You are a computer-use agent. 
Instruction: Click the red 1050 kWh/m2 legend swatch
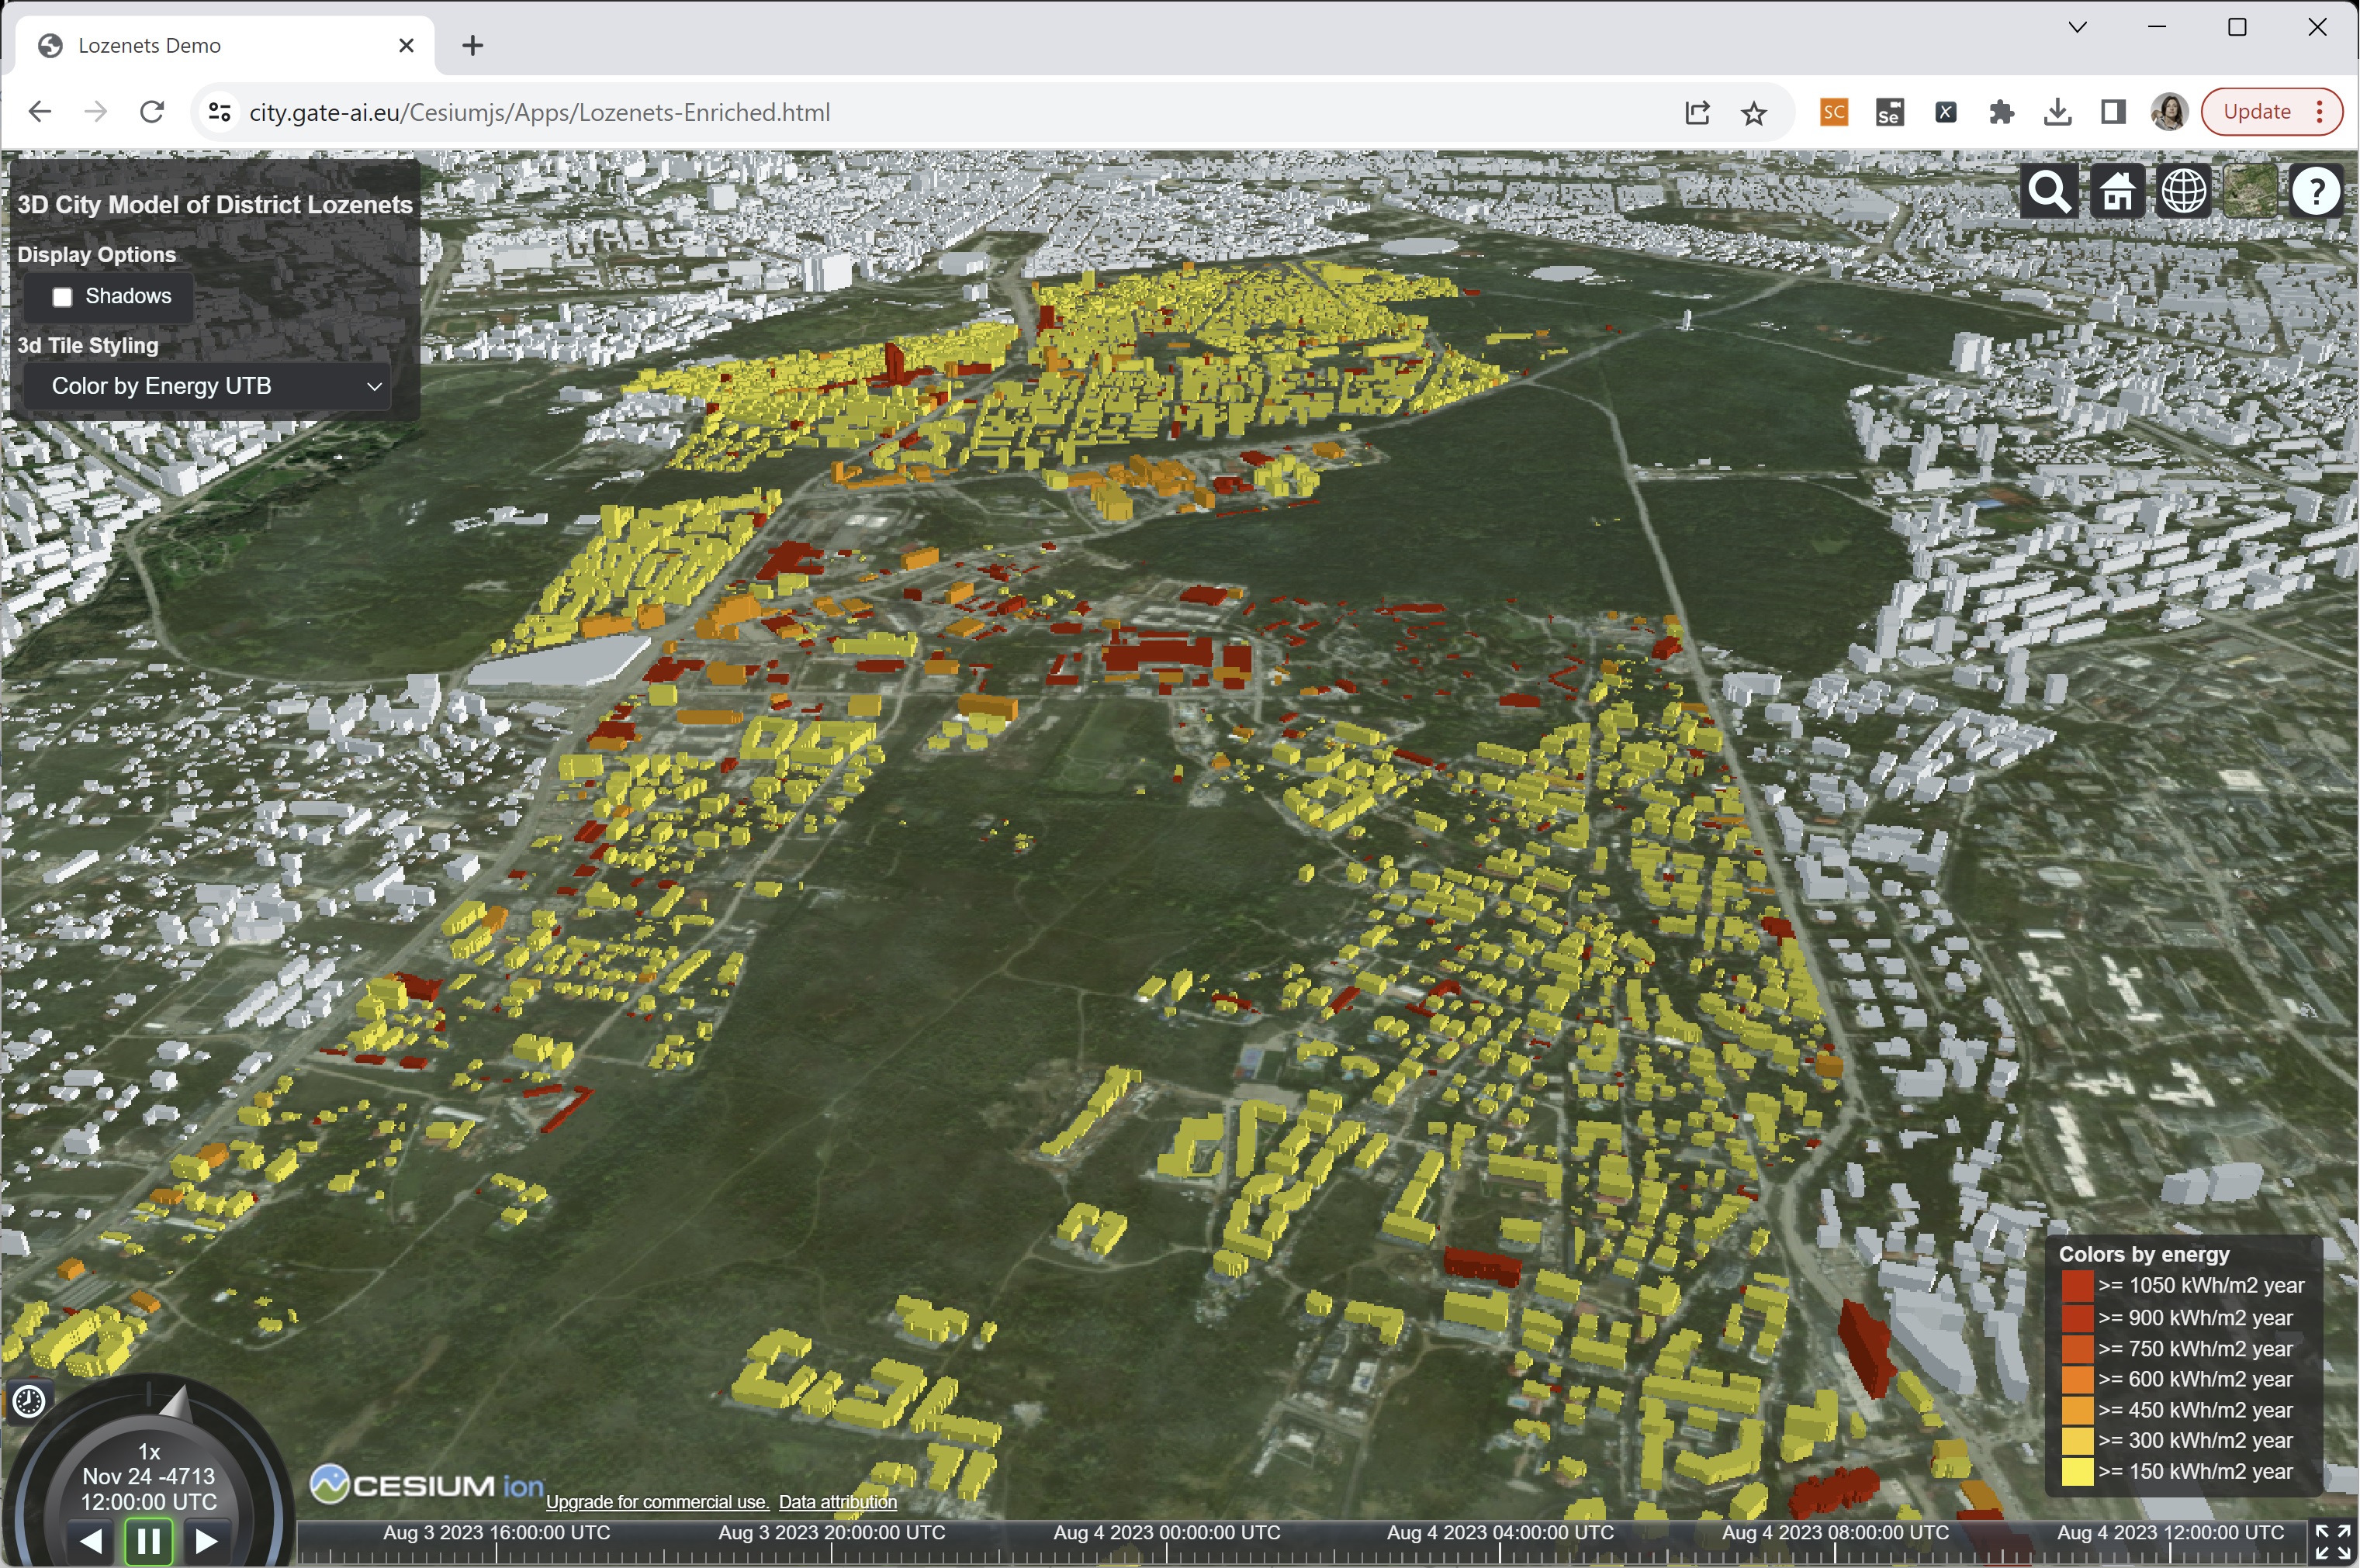(x=2077, y=1286)
